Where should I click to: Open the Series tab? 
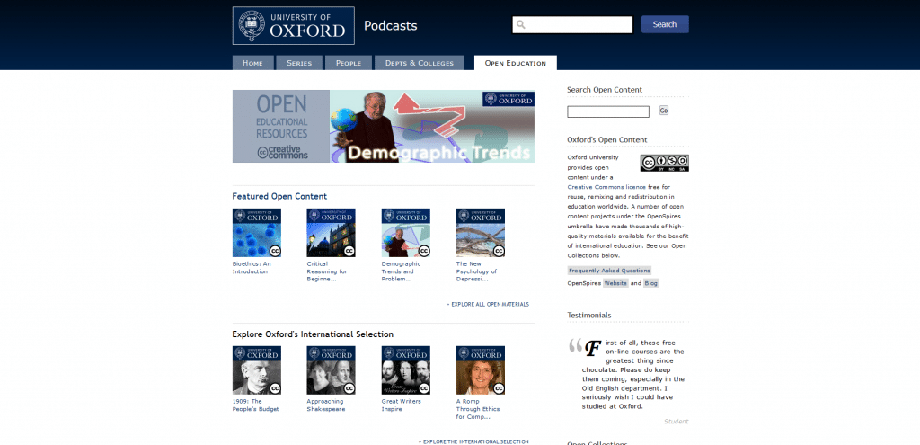click(x=299, y=63)
